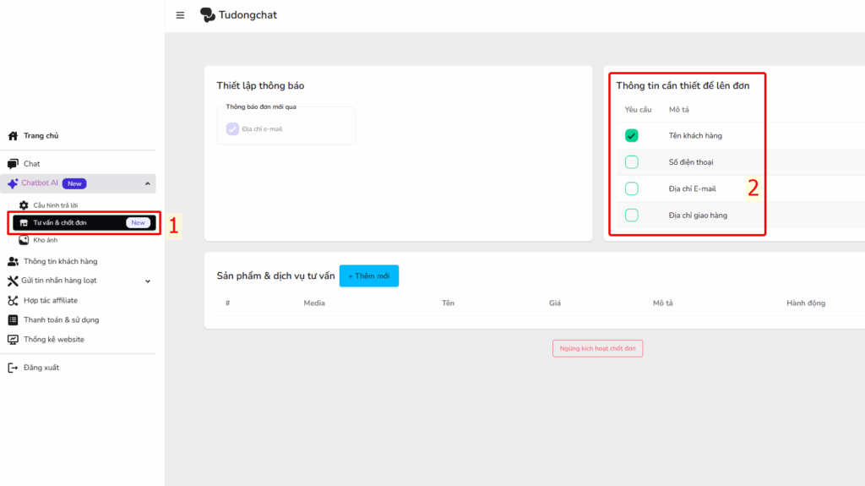This screenshot has width=865, height=486.
Task: Uncheck the Tên khách hàng checkbox
Action: [632, 135]
